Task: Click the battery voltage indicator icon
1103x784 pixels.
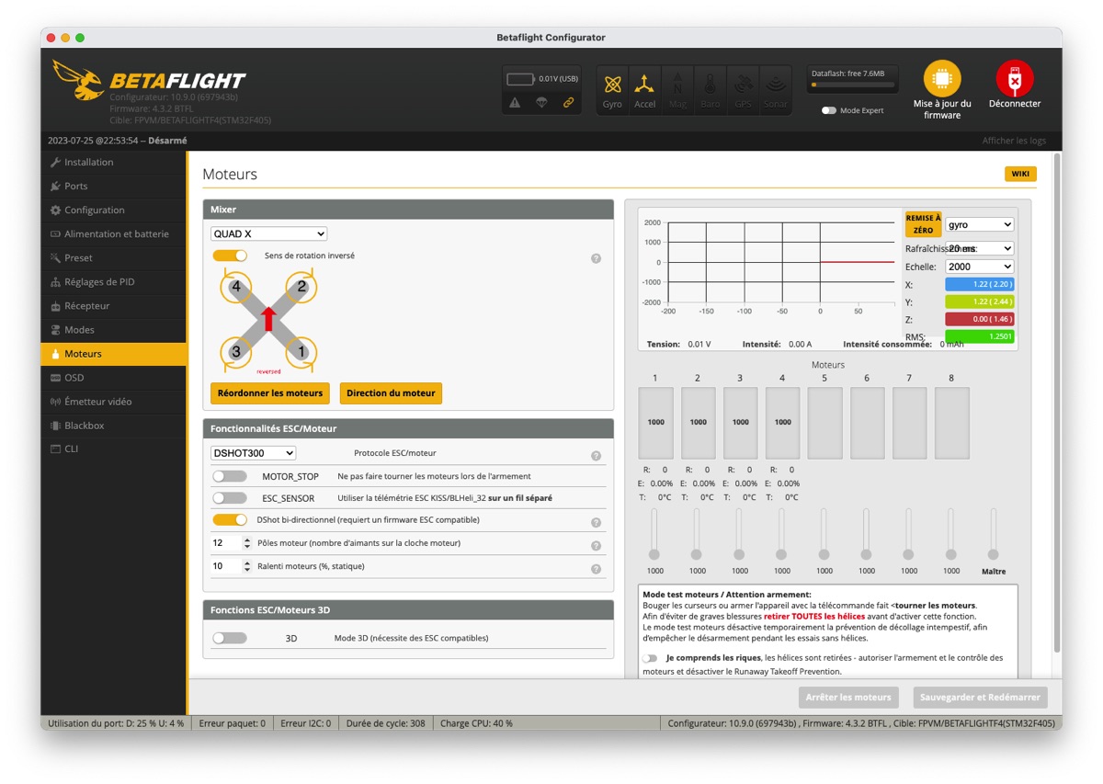Action: pos(520,79)
